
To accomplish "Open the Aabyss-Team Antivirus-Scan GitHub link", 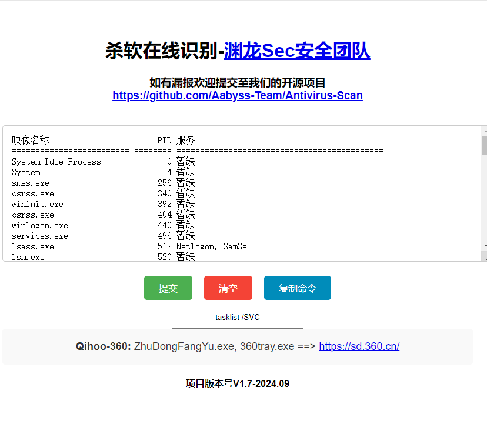I will pos(238,95).
